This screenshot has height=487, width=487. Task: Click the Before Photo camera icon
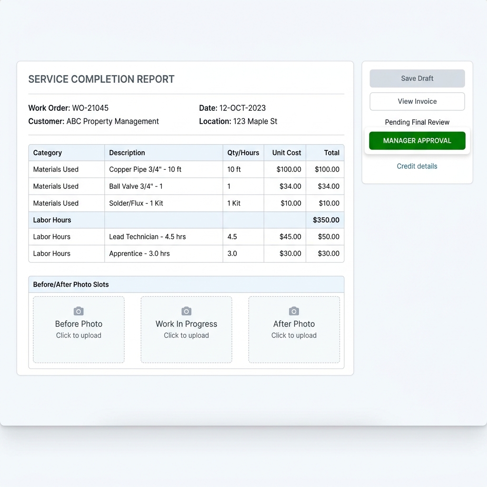[78, 311]
